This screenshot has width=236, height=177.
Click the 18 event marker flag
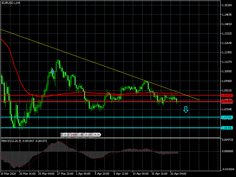coord(80,135)
